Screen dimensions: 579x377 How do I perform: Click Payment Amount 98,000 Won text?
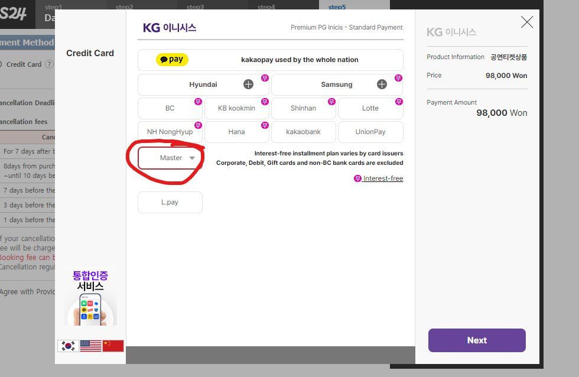(502, 113)
